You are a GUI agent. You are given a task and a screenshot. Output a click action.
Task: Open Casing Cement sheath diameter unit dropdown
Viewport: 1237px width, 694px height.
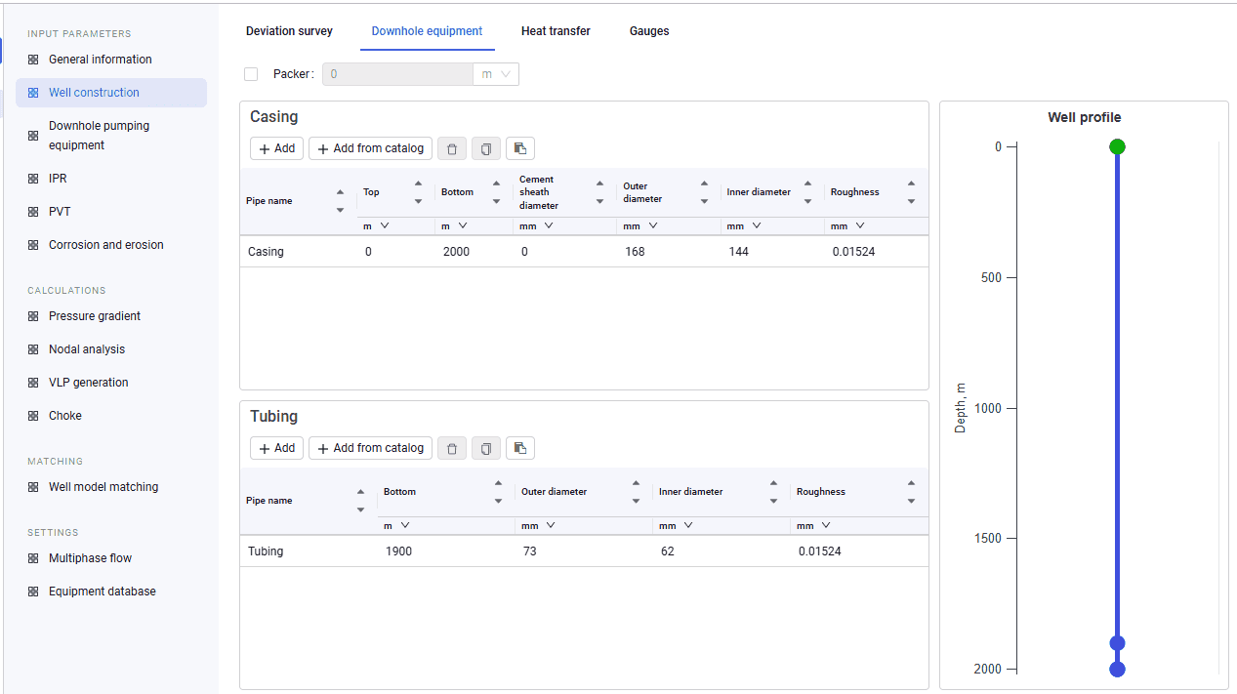(x=536, y=225)
